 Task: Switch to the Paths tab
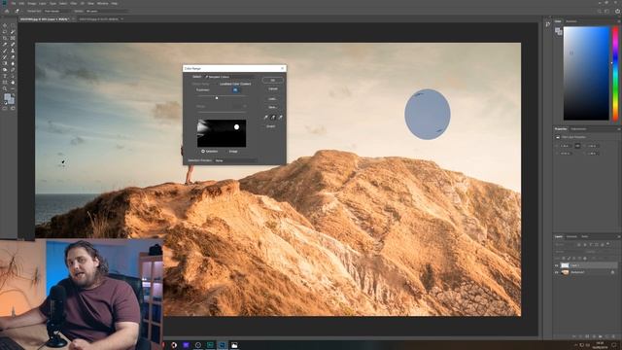click(x=584, y=236)
